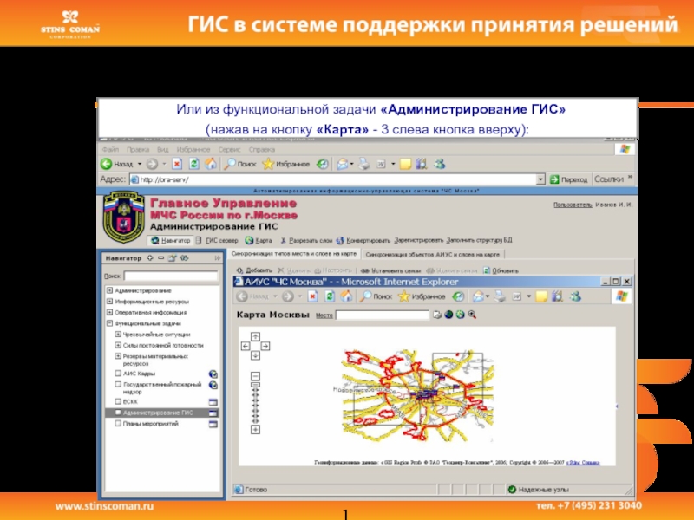Screen dimensions: 694x520
Task: Click the Stop icon in the main browser toolbar
Action: tap(177, 164)
